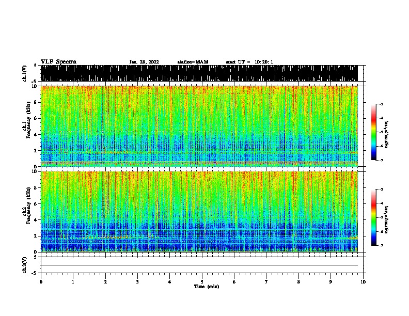Click the '8' tick label on time axis
The width and height of the screenshot is (409, 316).
(x=298, y=281)
